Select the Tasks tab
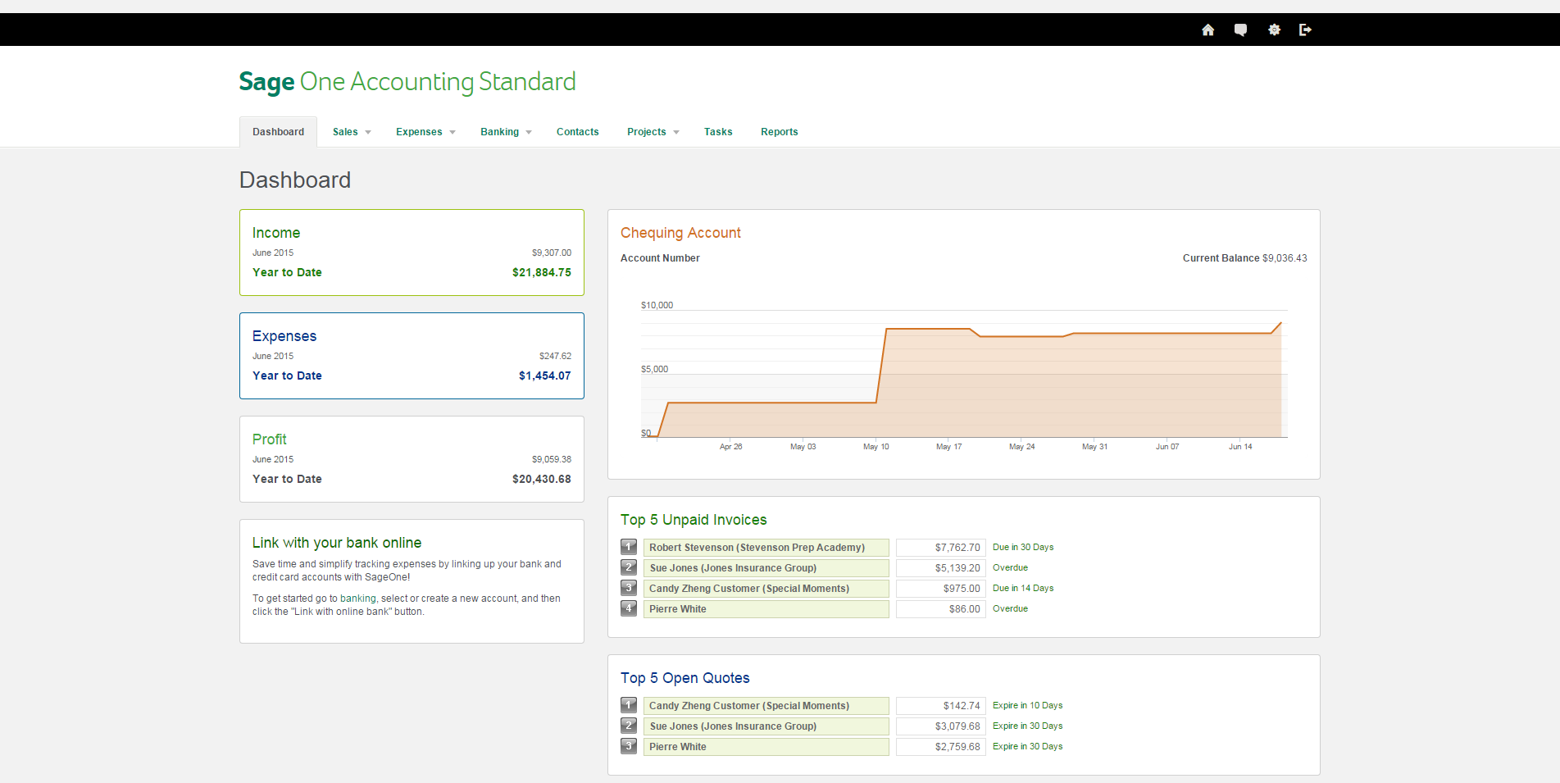The width and height of the screenshot is (1560, 783). (717, 131)
